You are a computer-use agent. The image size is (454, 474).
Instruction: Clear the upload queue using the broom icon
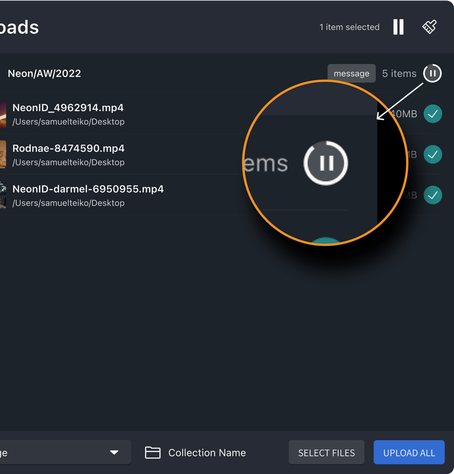[429, 27]
